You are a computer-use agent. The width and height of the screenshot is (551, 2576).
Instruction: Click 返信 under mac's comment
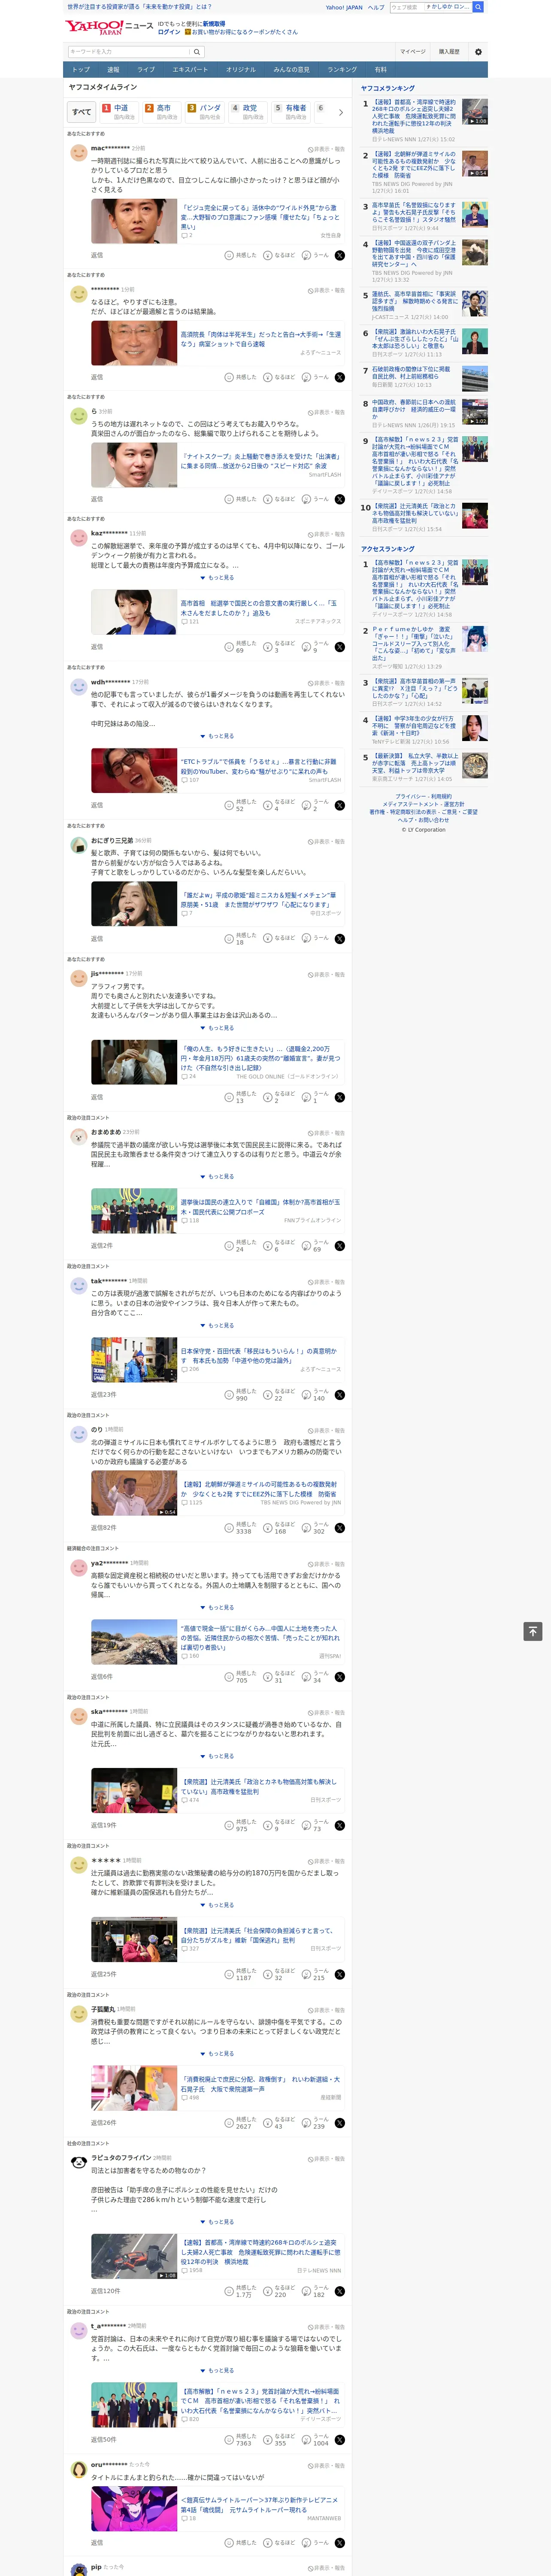coord(97,255)
